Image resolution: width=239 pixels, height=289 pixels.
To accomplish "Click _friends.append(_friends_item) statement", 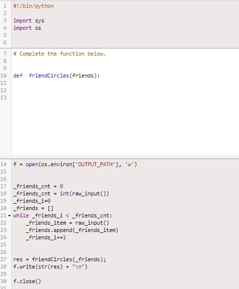I will click(72, 230).
